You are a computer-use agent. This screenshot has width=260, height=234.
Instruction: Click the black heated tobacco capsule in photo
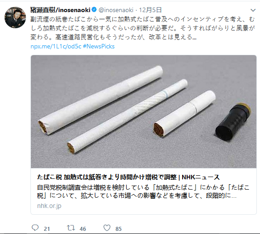pos(233,122)
